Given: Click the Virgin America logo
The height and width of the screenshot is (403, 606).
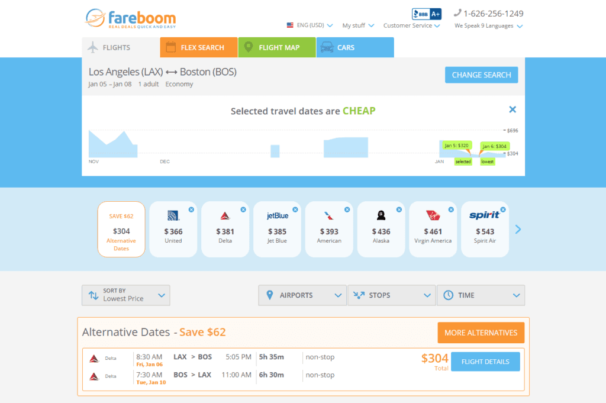Looking at the screenshot, I should click(433, 215).
